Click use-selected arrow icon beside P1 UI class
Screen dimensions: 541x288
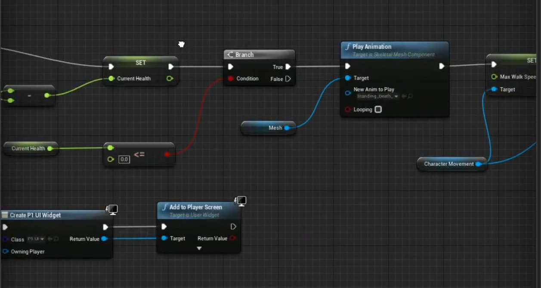point(50,239)
